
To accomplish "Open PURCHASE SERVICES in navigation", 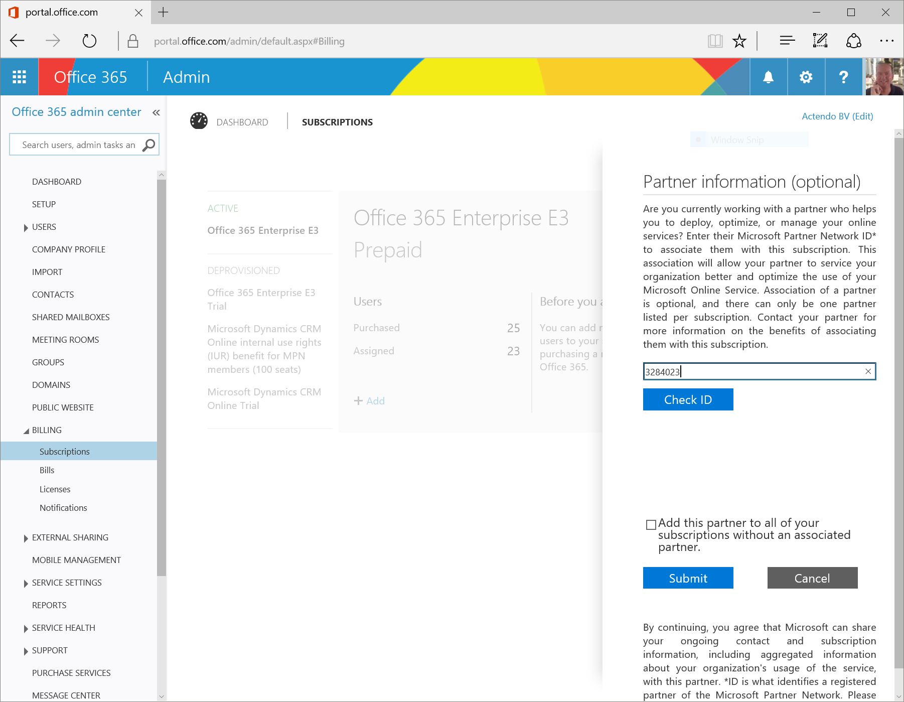I will (x=71, y=673).
